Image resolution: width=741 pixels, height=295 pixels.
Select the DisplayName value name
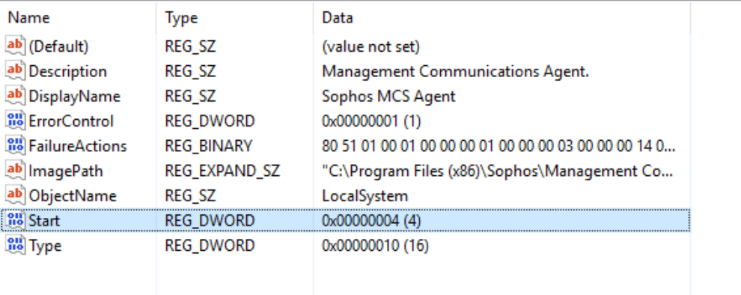pyautogui.click(x=75, y=97)
